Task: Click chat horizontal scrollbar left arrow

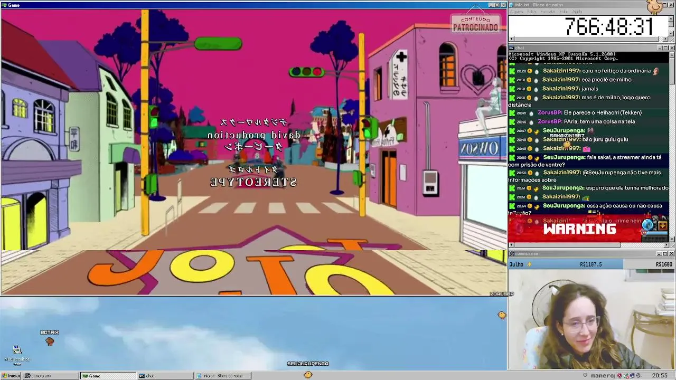Action: pos(511,245)
